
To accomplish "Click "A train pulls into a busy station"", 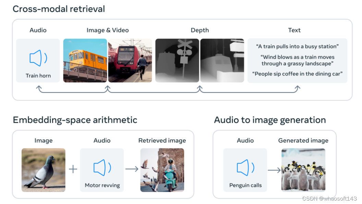I will [297, 46].
